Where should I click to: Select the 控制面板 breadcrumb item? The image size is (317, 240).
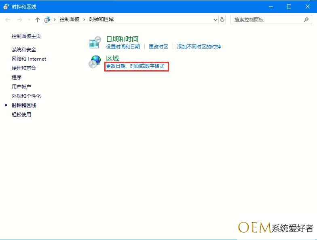pyautogui.click(x=69, y=19)
